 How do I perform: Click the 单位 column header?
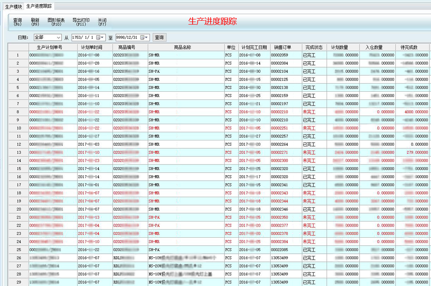(231, 47)
